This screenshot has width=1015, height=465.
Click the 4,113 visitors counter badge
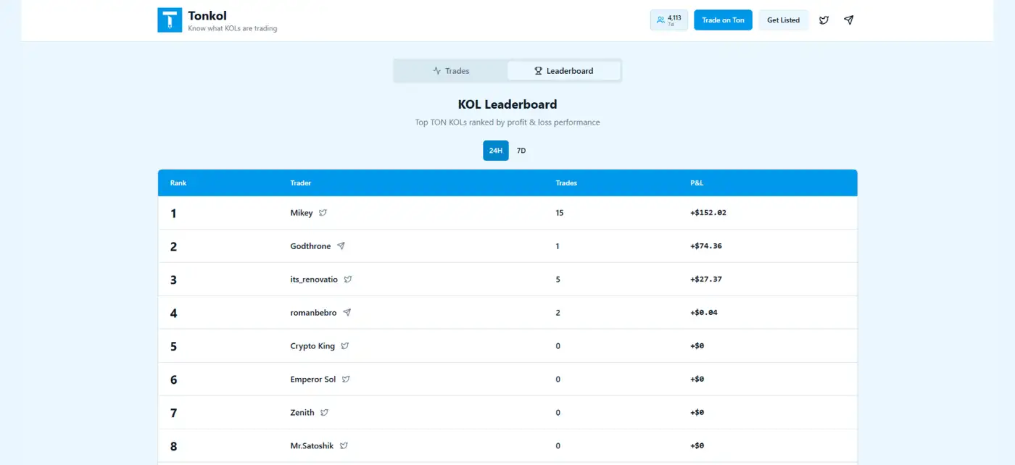(668, 20)
